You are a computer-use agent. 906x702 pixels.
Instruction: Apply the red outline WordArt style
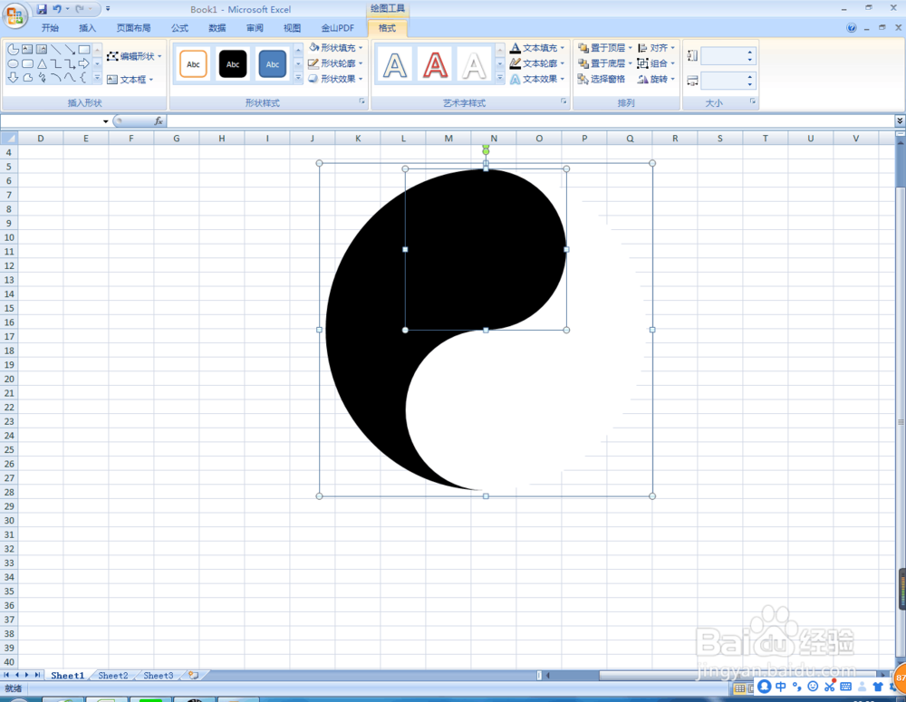coord(435,64)
